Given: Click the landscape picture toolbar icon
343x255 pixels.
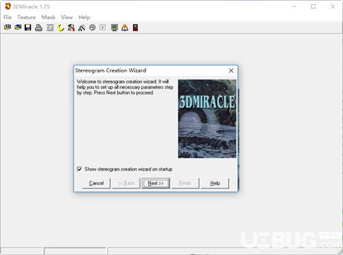Looking at the screenshot, I should point(18,27).
